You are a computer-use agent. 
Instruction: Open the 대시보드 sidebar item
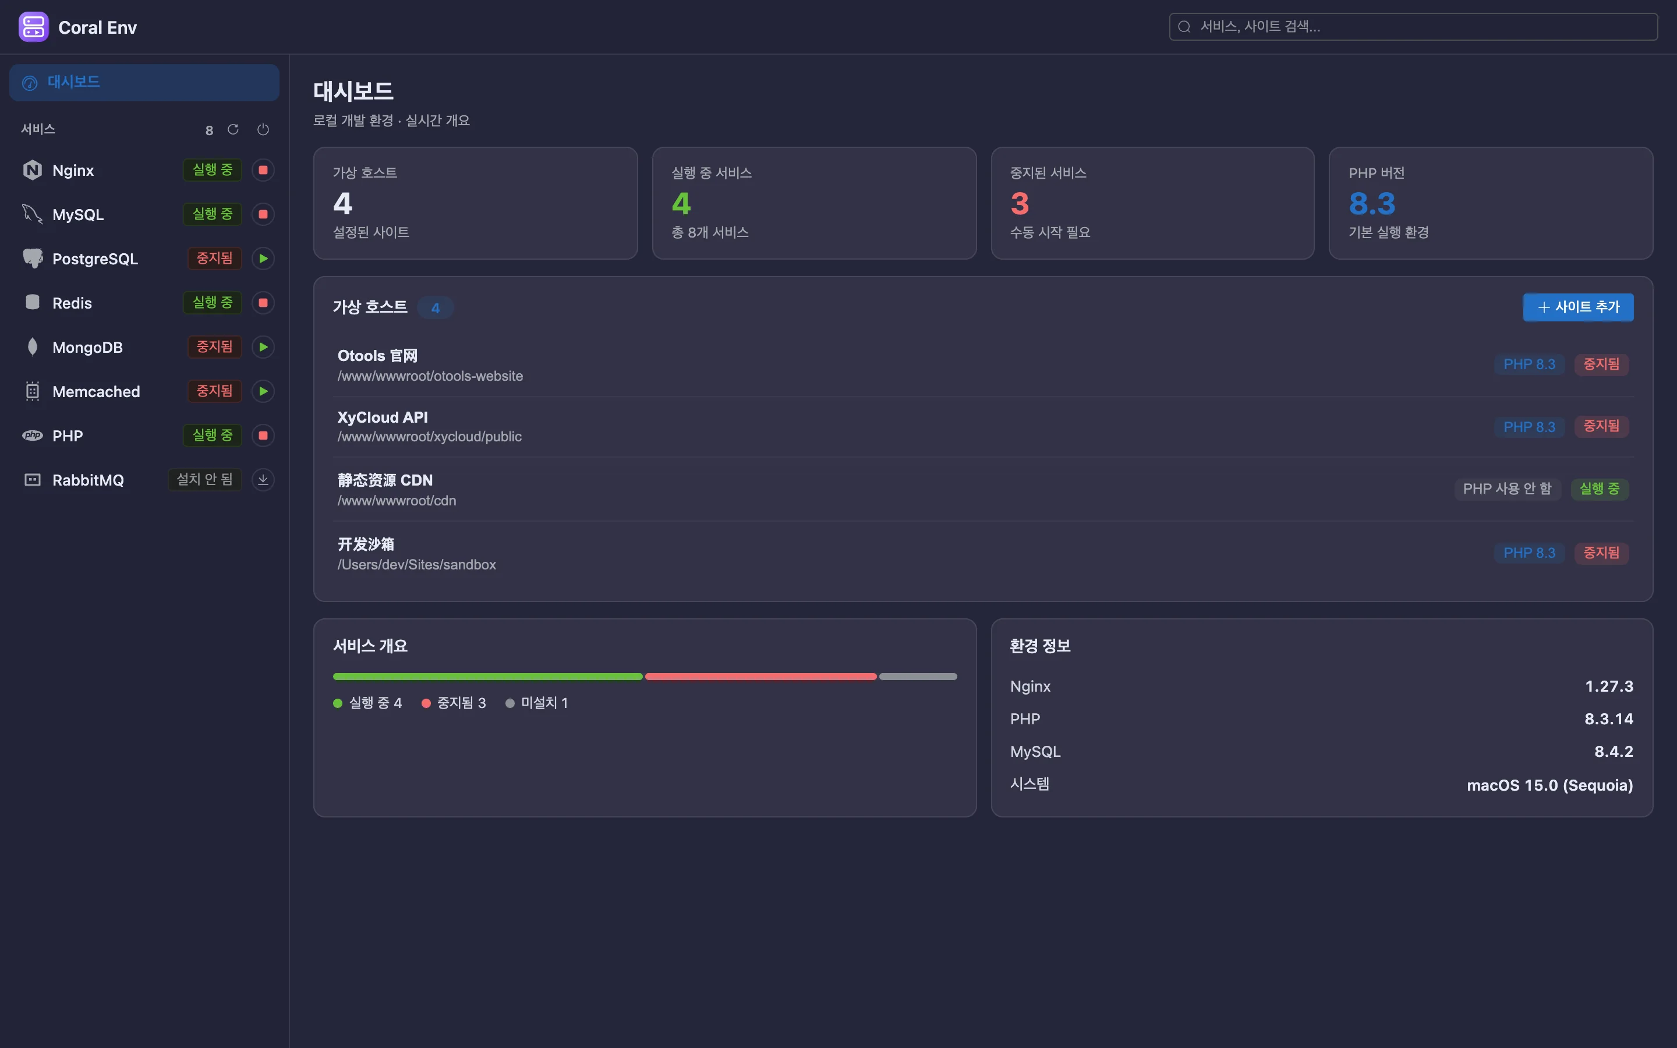point(144,83)
